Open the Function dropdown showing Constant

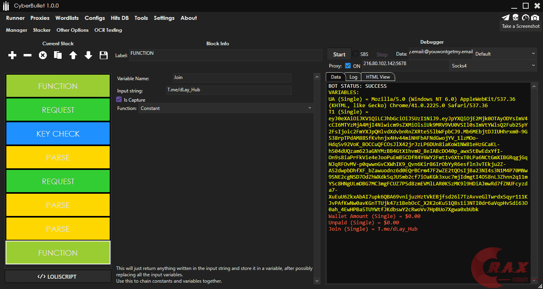click(x=226, y=108)
